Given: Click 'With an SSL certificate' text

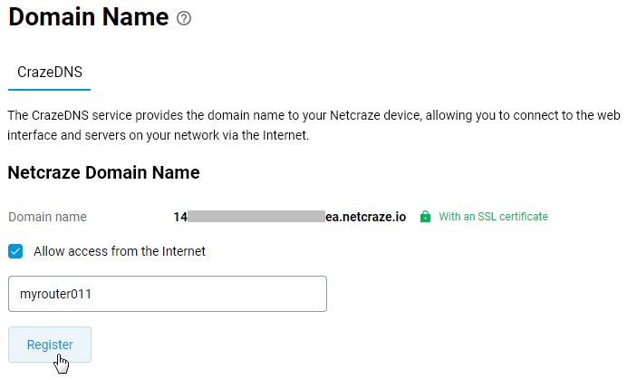Looking at the screenshot, I should [493, 217].
